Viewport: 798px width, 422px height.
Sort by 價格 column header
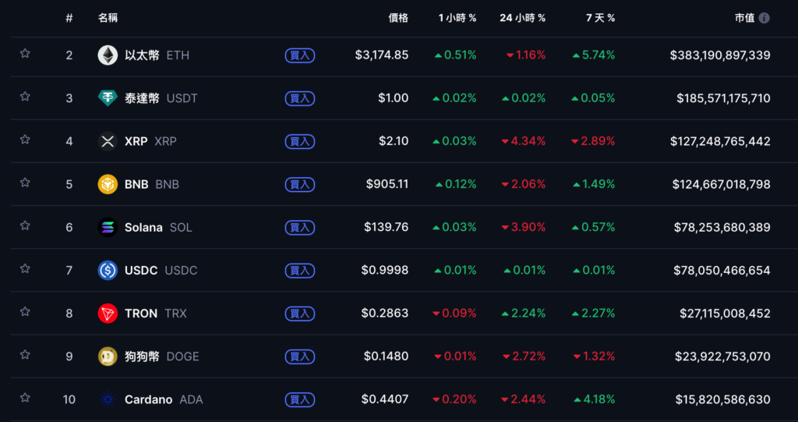click(x=397, y=18)
